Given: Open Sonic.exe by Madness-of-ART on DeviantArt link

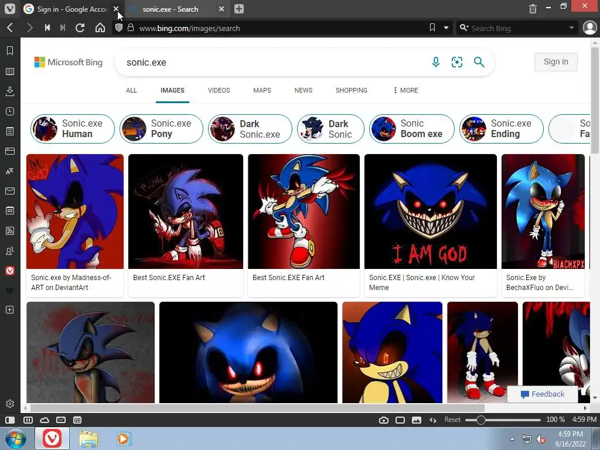Looking at the screenshot, I should [71, 282].
